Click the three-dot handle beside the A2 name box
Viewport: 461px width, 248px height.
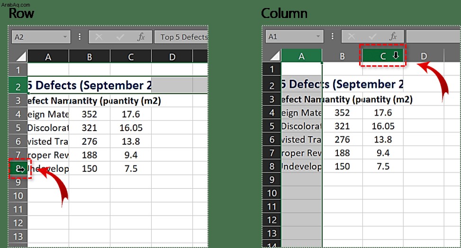pos(80,37)
